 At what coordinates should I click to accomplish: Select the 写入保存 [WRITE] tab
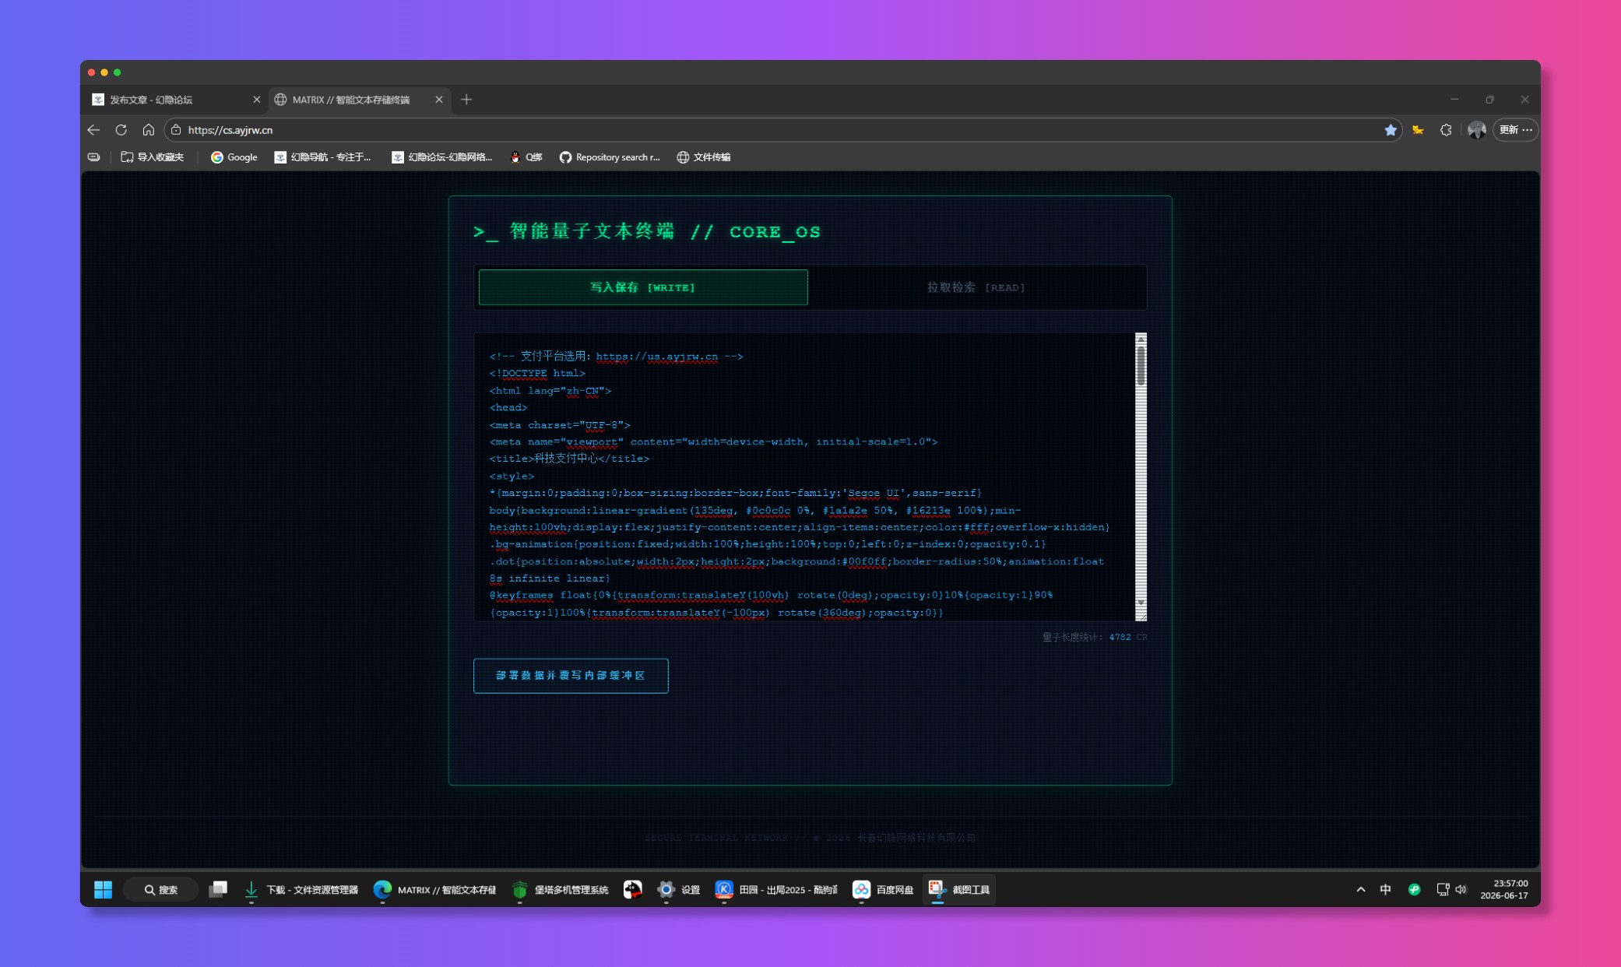[x=643, y=287]
